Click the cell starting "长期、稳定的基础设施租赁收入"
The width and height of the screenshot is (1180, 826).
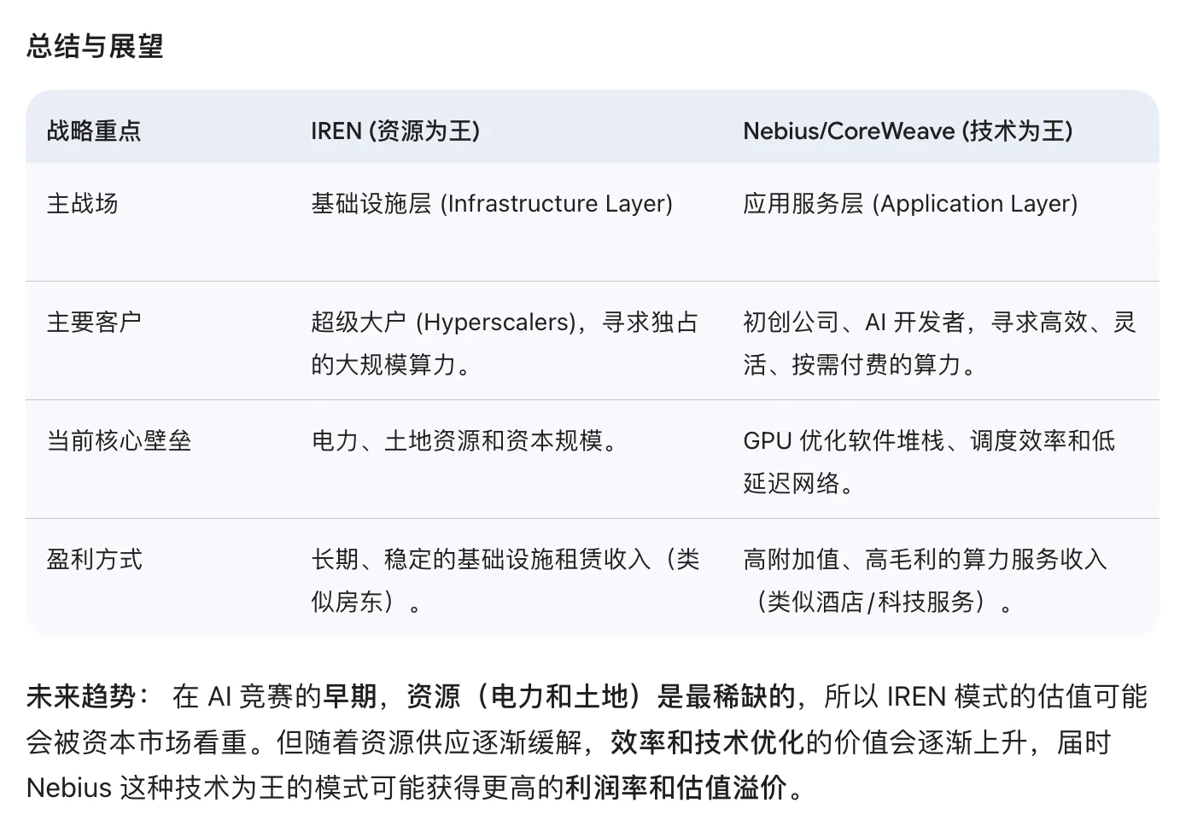pyautogui.click(x=505, y=580)
